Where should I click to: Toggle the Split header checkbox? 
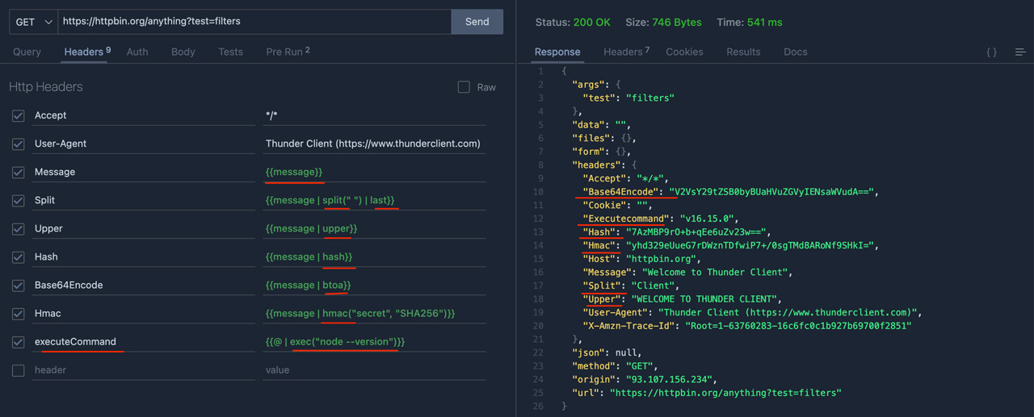[18, 200]
